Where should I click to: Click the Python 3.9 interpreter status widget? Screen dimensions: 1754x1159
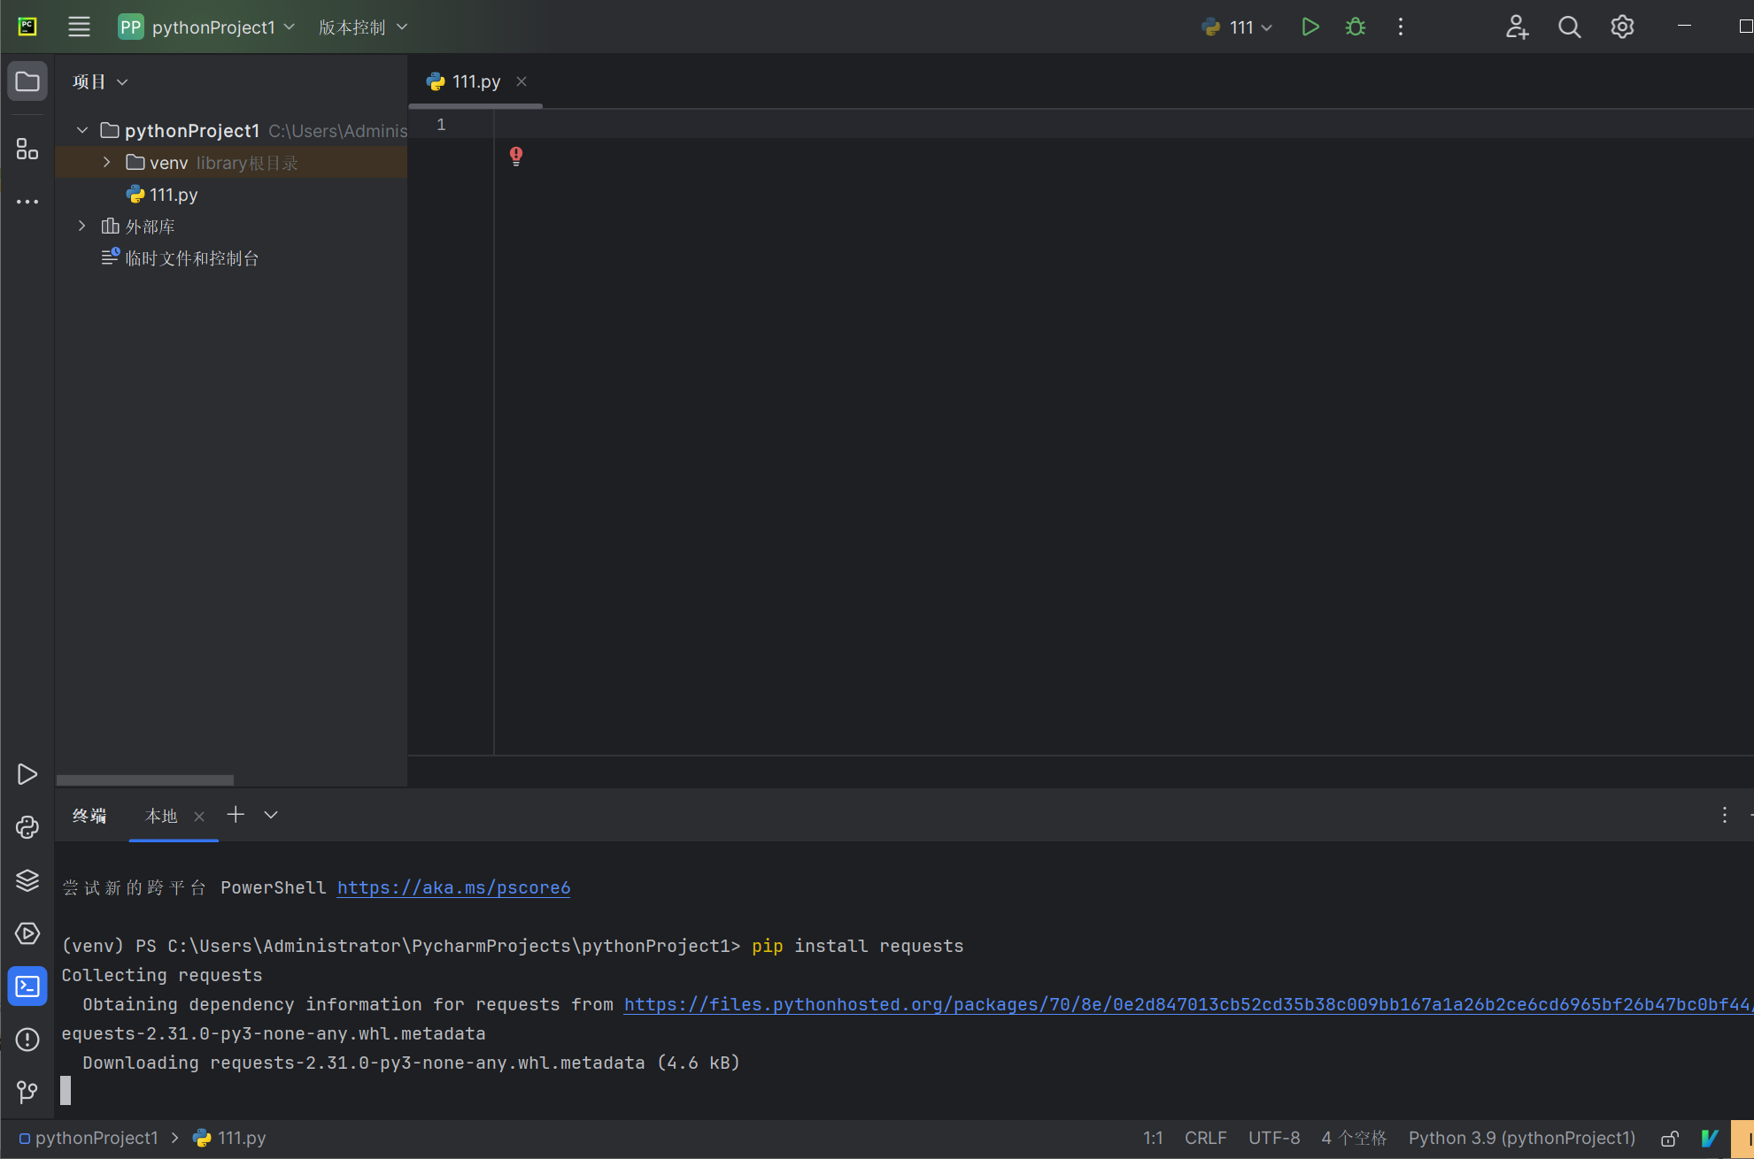1521,1139
